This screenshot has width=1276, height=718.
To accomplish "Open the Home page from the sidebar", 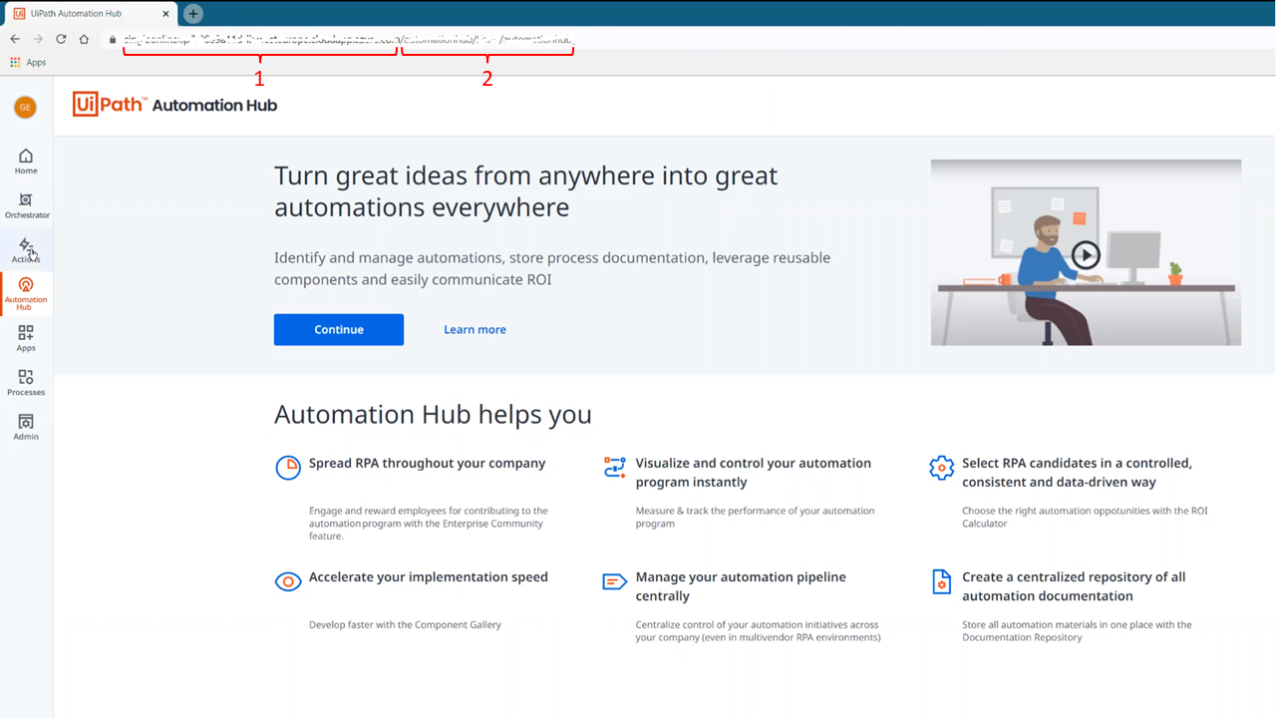I will [x=25, y=160].
